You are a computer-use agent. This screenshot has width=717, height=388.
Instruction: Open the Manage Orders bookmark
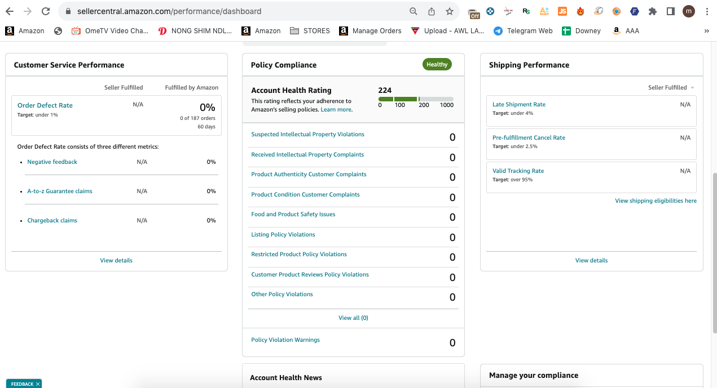(x=370, y=31)
